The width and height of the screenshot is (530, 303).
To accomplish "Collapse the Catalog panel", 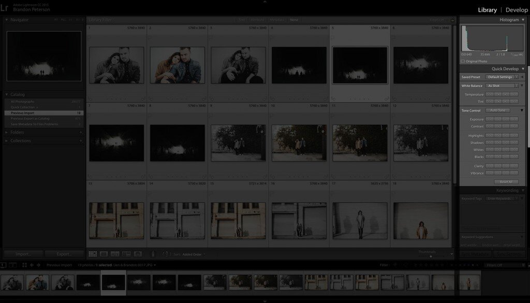I will [x=6, y=94].
